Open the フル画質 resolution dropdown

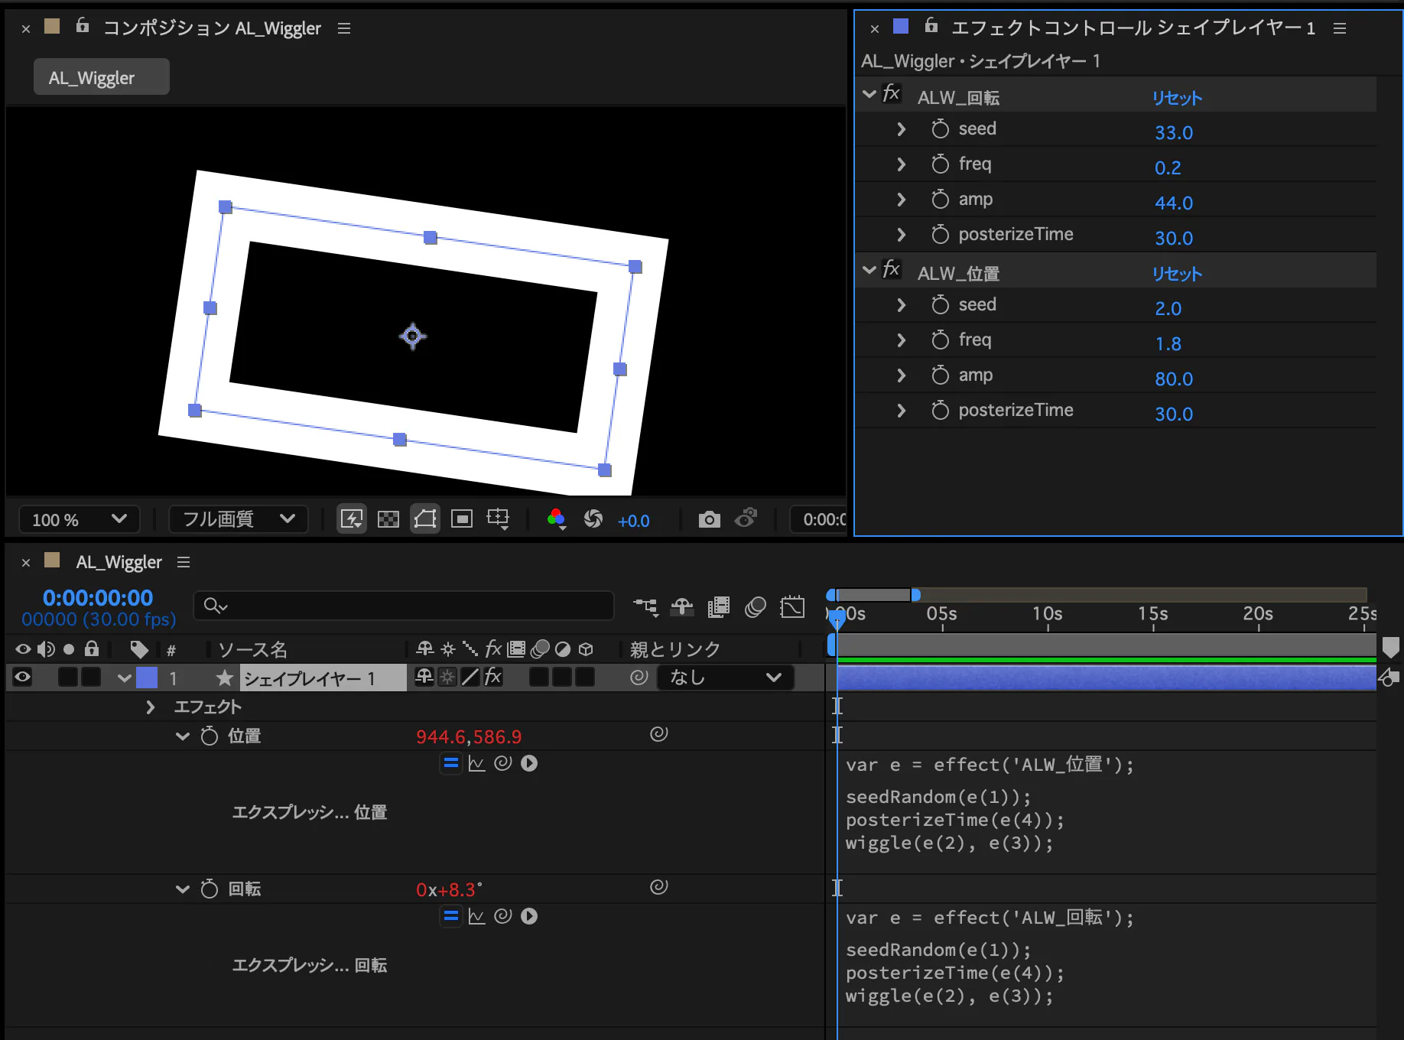coord(238,520)
